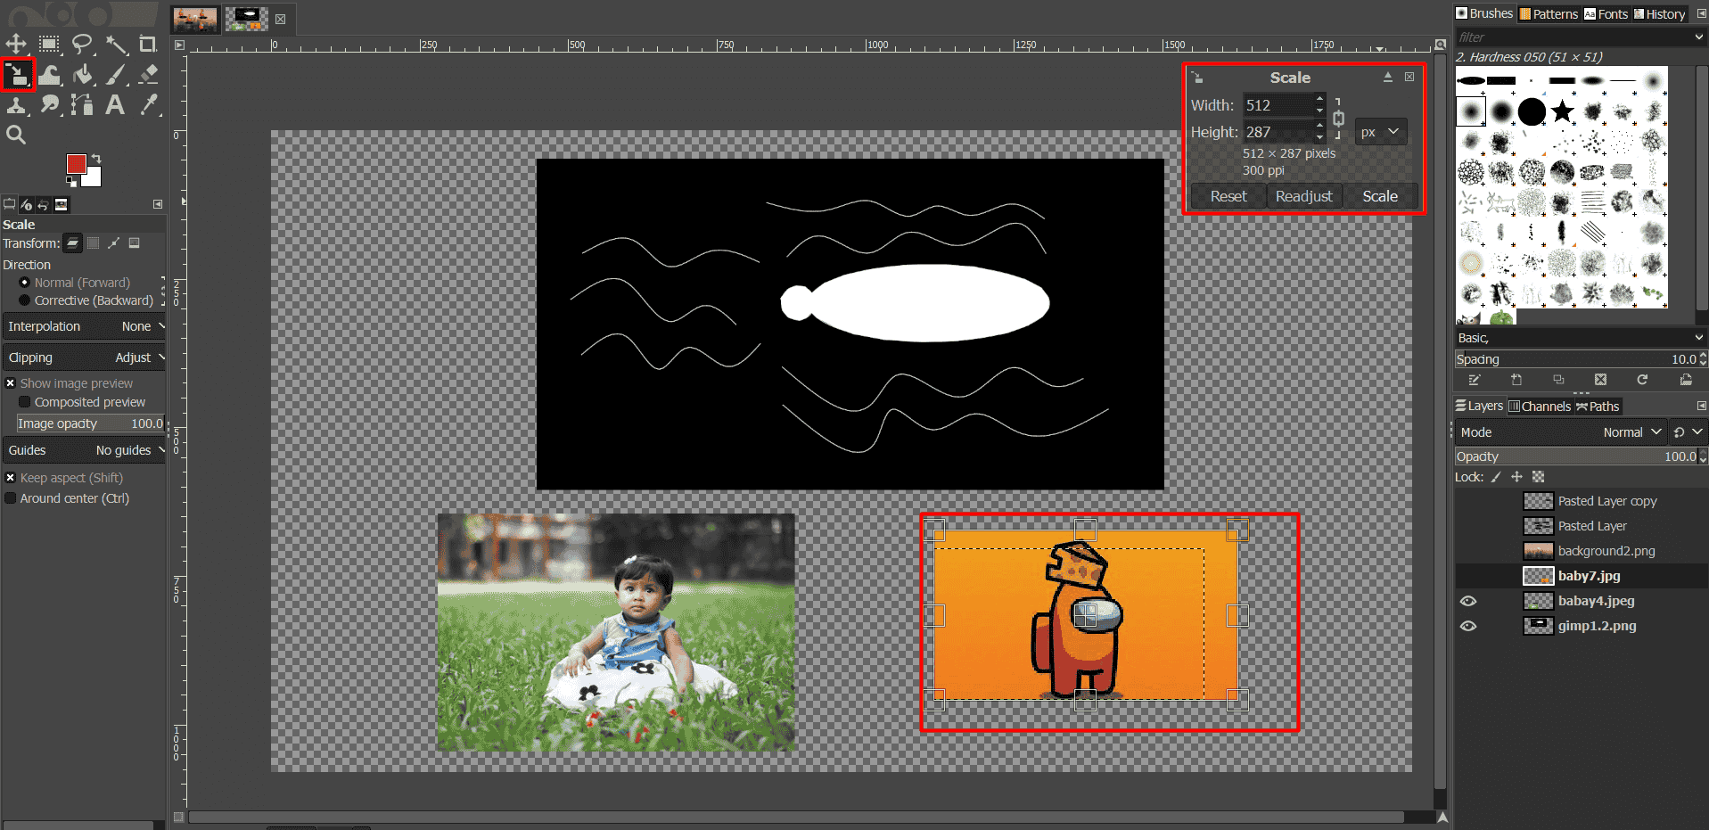Enable Composited preview checkbox
The width and height of the screenshot is (1709, 830).
tap(82, 402)
